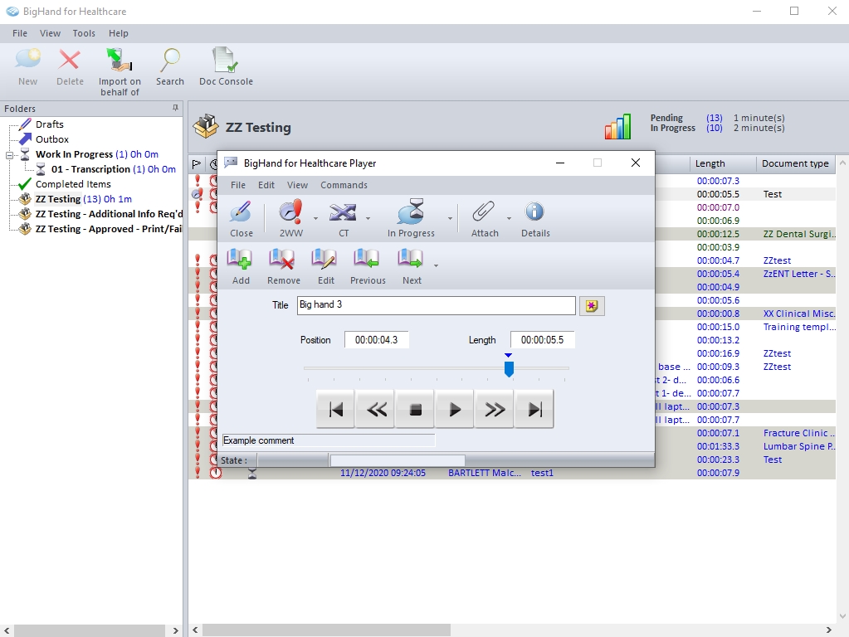Image resolution: width=849 pixels, height=637 pixels.
Task: Open the Player Edit menu
Action: coord(266,185)
